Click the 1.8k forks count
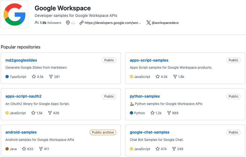This screenshot has height=157, width=246. pyautogui.click(x=181, y=77)
